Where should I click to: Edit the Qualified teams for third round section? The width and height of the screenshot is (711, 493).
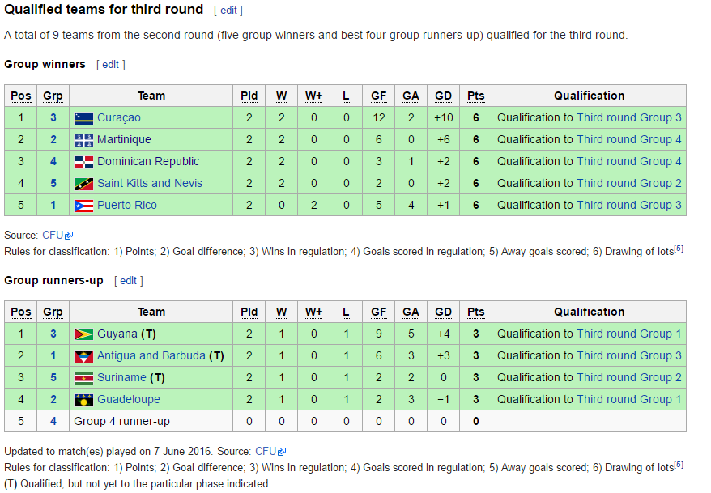[x=228, y=11]
